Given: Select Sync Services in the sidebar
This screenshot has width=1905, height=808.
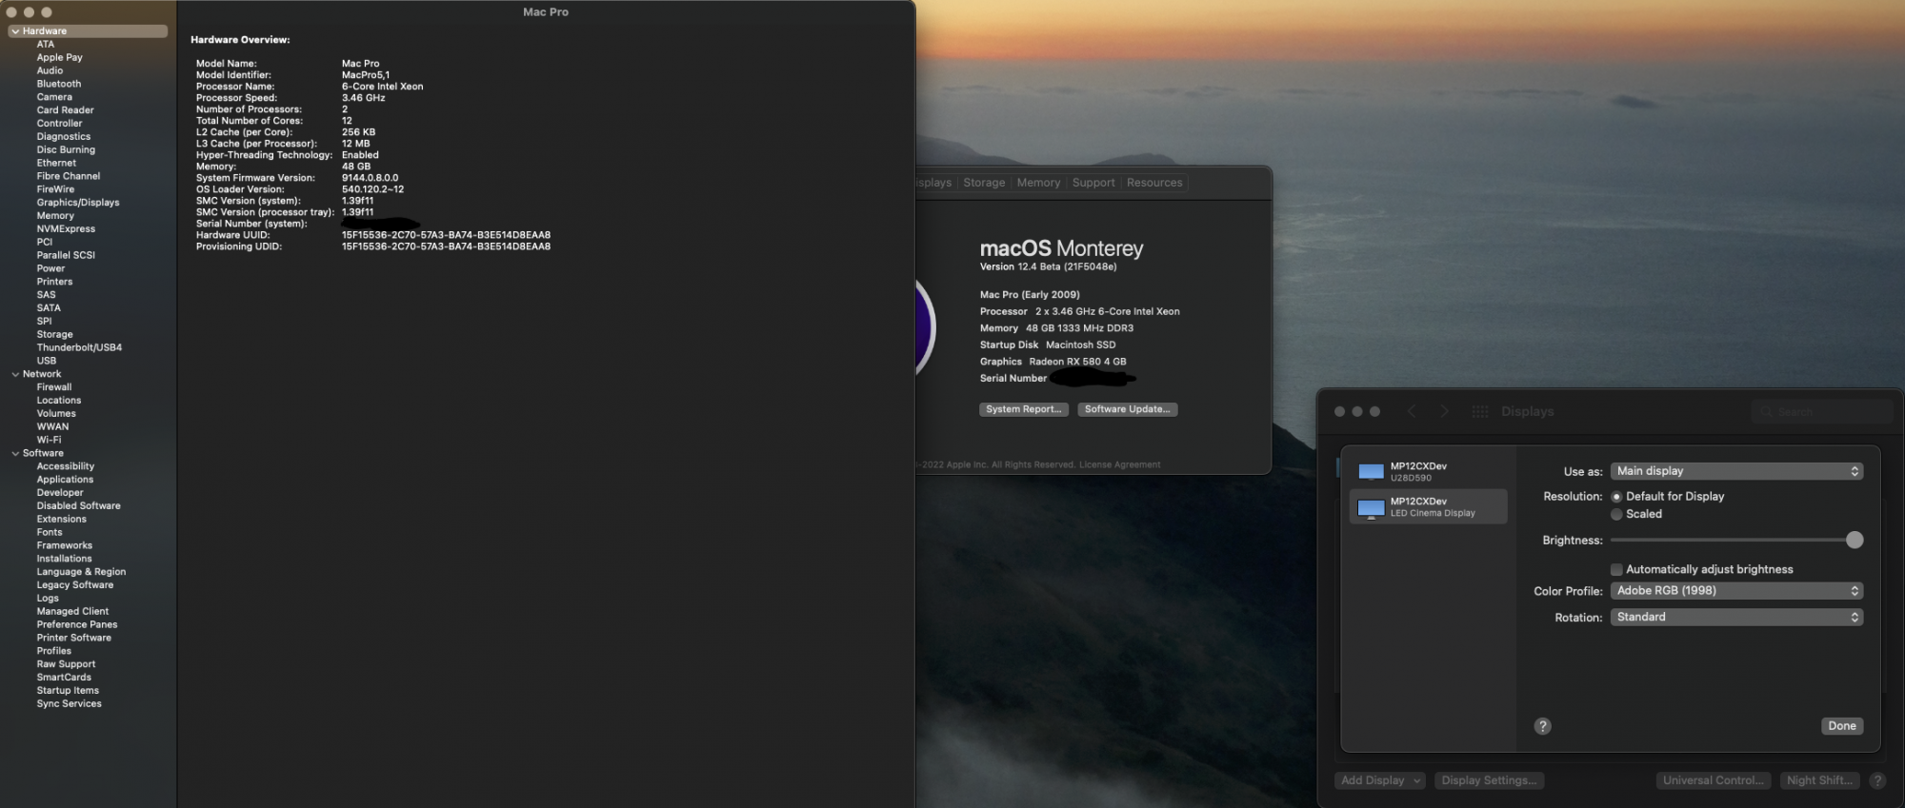Looking at the screenshot, I should 69,704.
